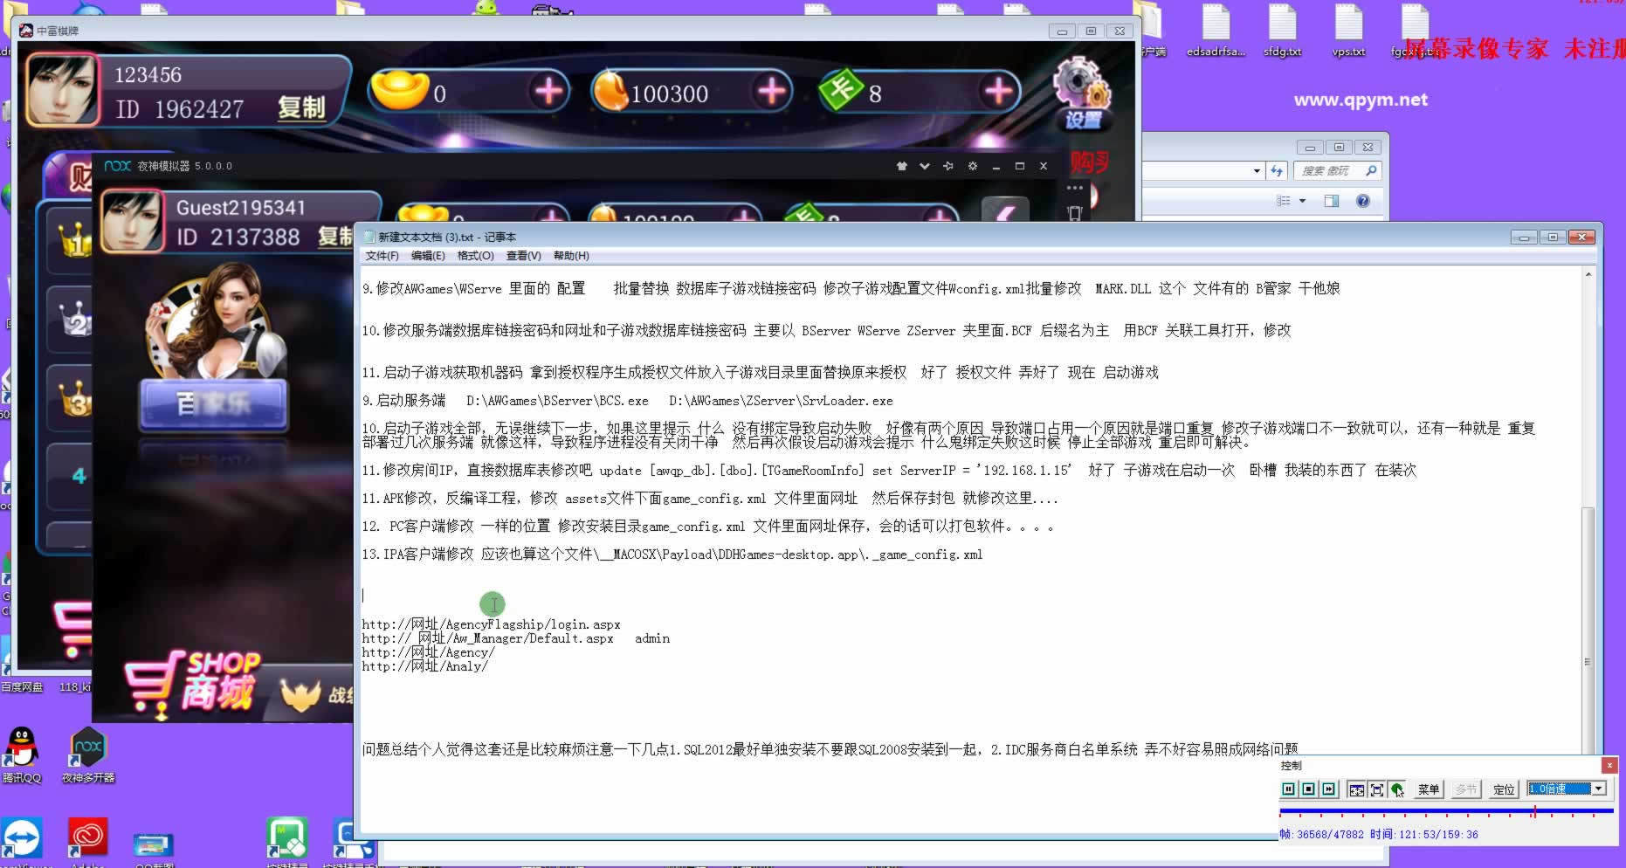
Task: Open the Adobe Creative Cloud desktop icon
Action: tap(87, 841)
